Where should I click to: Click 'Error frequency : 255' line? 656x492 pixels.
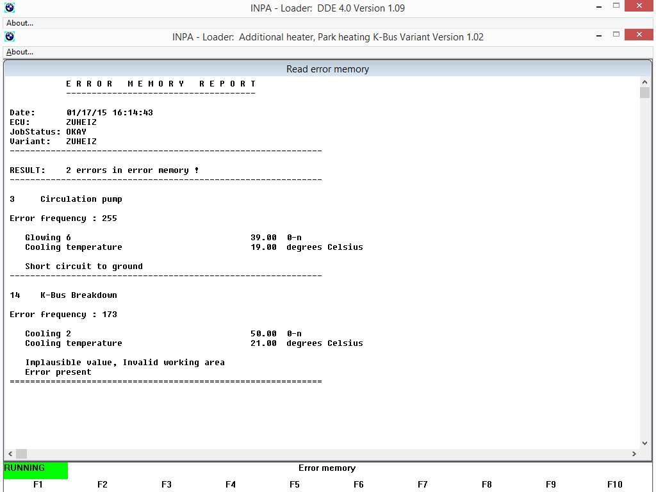tap(63, 218)
